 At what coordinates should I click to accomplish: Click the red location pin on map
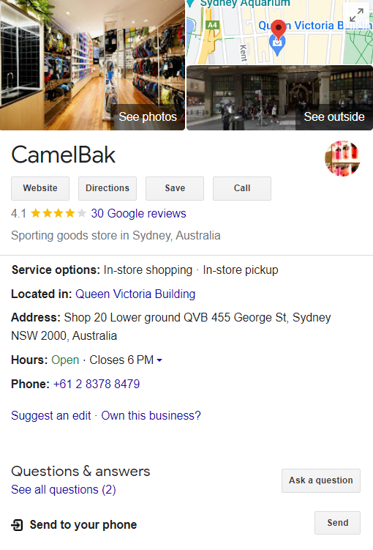[x=279, y=29]
